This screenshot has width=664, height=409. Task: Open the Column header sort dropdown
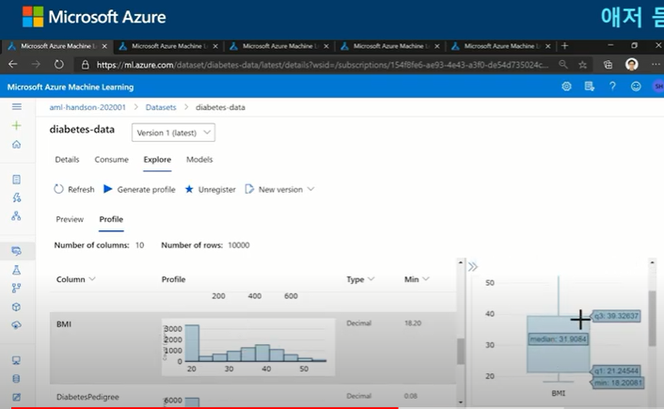pos(92,279)
